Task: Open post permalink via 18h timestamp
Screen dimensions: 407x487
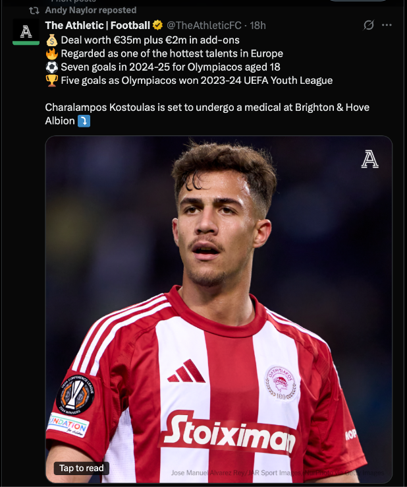Action: 258,25
